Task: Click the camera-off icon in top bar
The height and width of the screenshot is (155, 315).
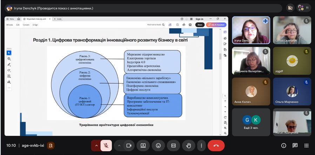Action: coord(290,8)
